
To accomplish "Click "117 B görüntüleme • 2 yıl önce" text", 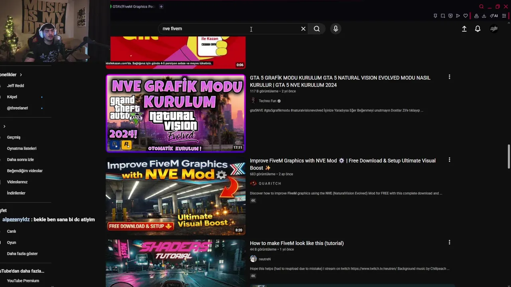I will (x=273, y=91).
